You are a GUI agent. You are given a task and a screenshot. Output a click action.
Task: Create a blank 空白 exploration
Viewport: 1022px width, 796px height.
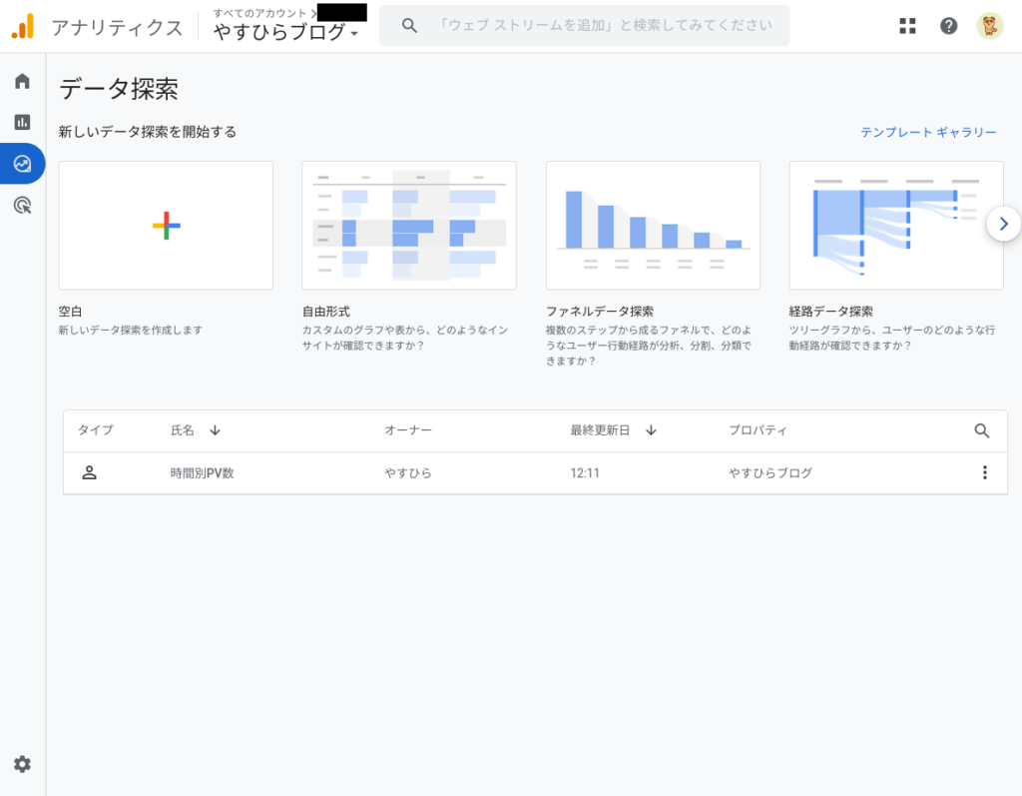pyautogui.click(x=166, y=226)
